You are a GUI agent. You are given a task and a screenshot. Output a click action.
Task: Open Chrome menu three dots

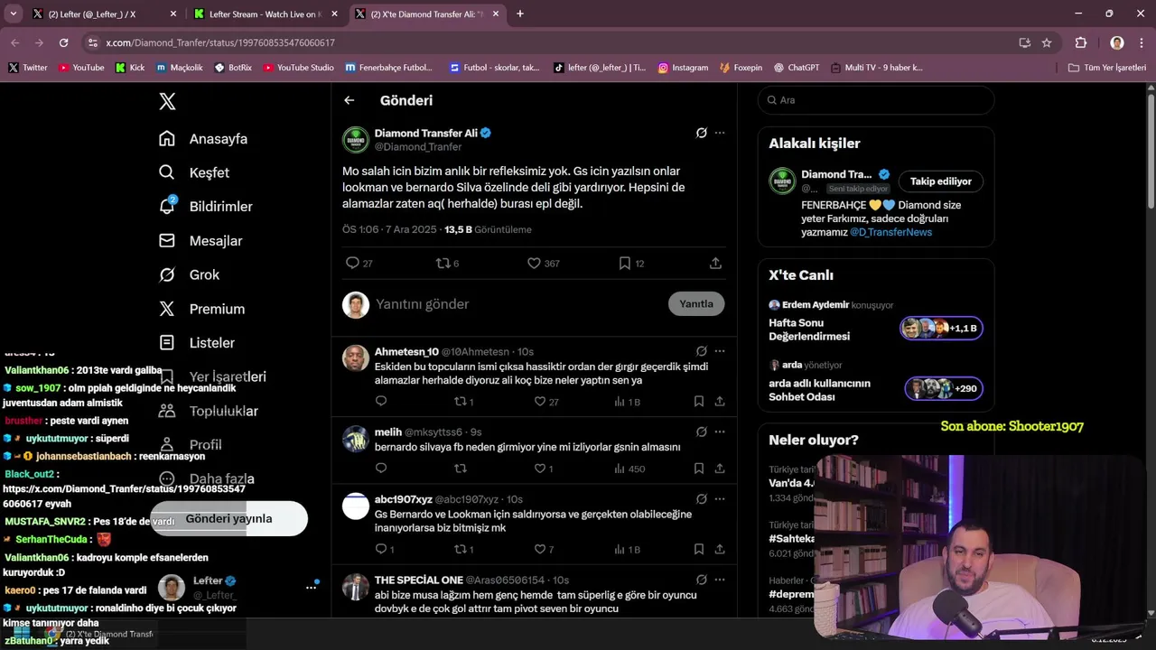[1141, 42]
